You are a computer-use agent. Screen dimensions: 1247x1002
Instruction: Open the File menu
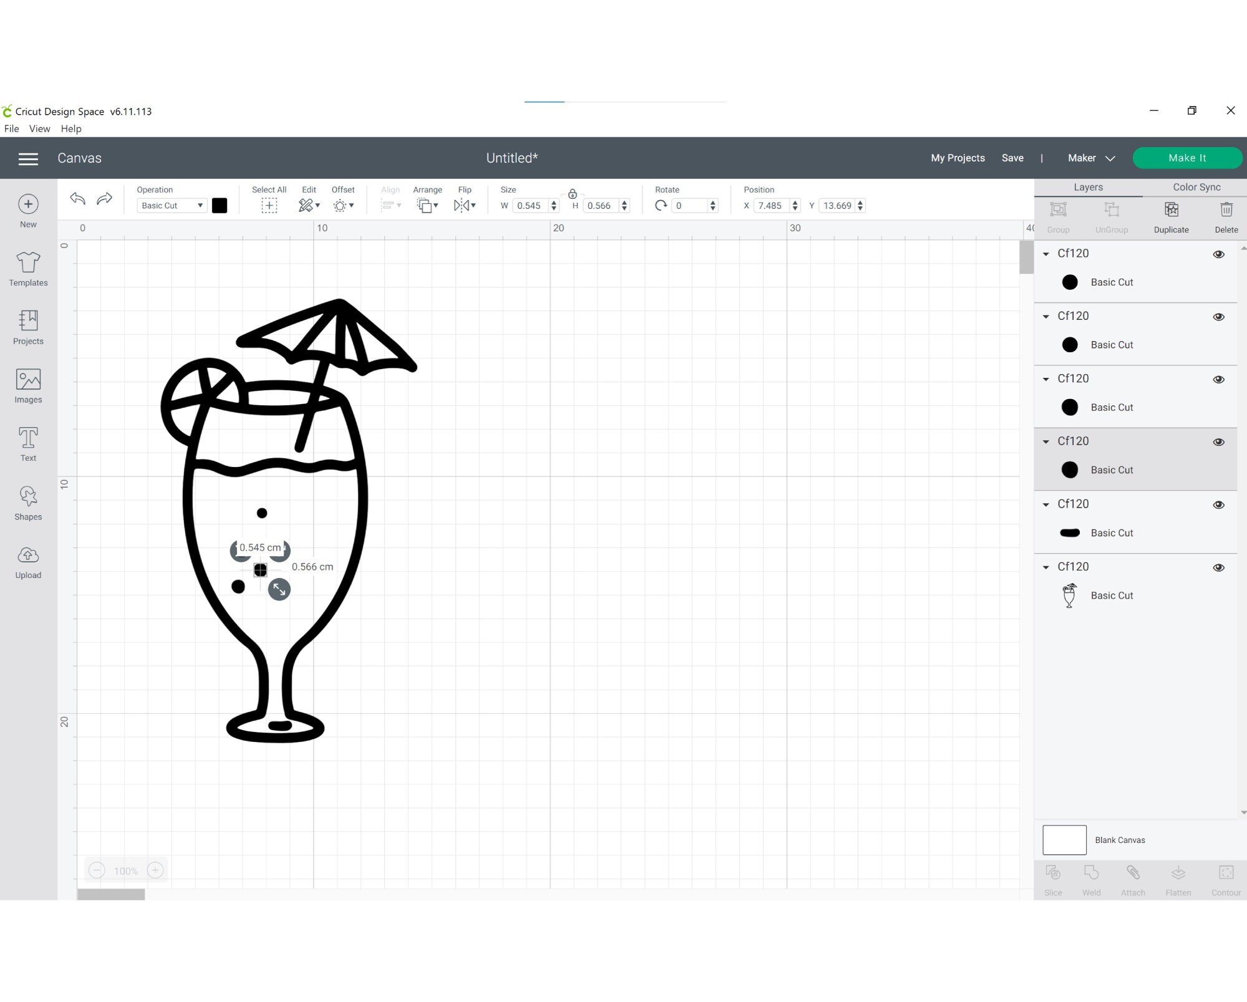pos(11,128)
